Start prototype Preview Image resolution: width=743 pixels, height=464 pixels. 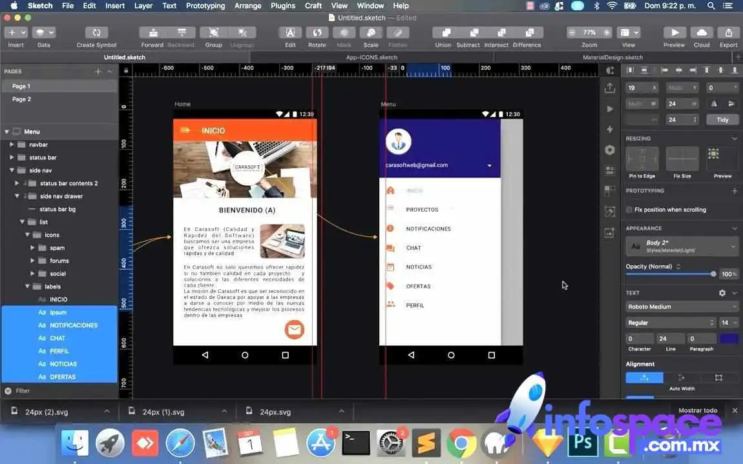coord(675,33)
